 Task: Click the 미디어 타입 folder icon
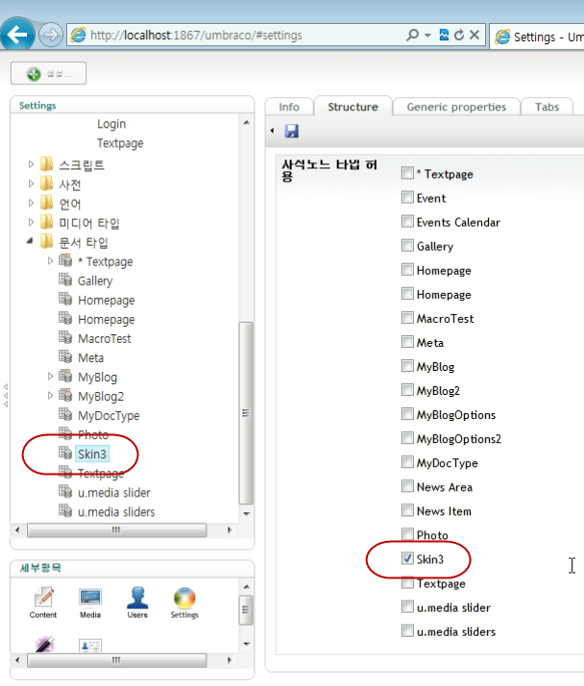[x=47, y=222]
